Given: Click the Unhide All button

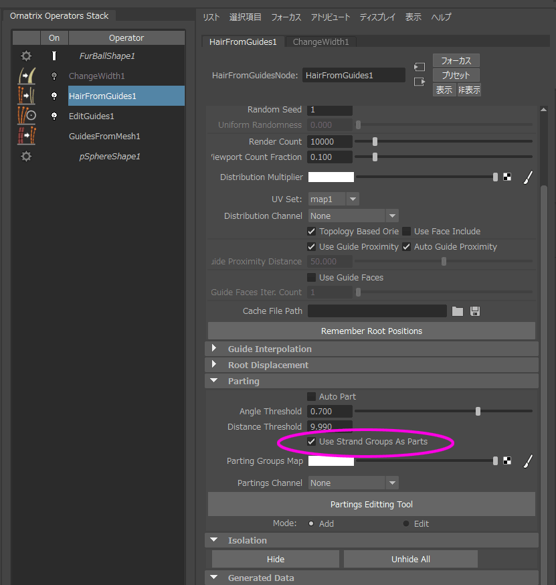Looking at the screenshot, I should pyautogui.click(x=410, y=559).
